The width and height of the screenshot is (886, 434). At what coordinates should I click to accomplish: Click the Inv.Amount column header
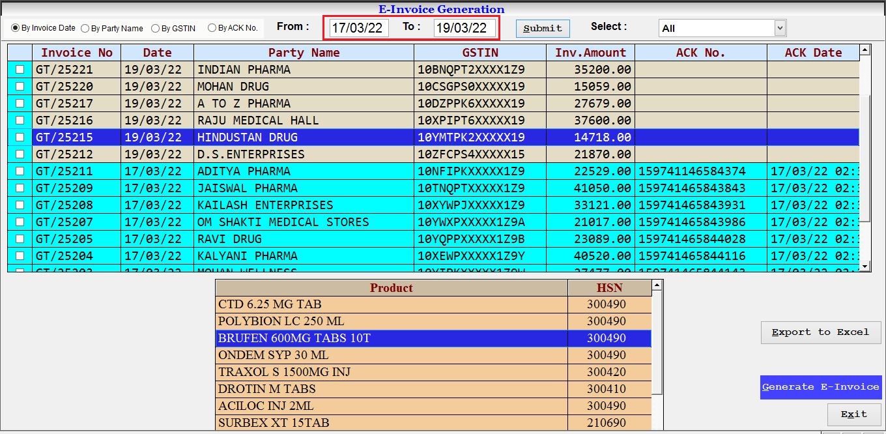pyautogui.click(x=590, y=53)
